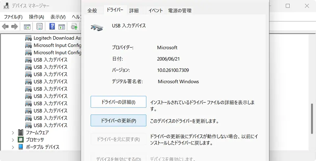Click the Back arrow toolbar icon
316x161 pixels.
tap(5, 27)
